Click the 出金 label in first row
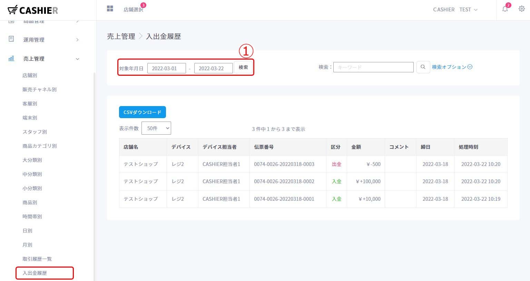 (x=336, y=164)
